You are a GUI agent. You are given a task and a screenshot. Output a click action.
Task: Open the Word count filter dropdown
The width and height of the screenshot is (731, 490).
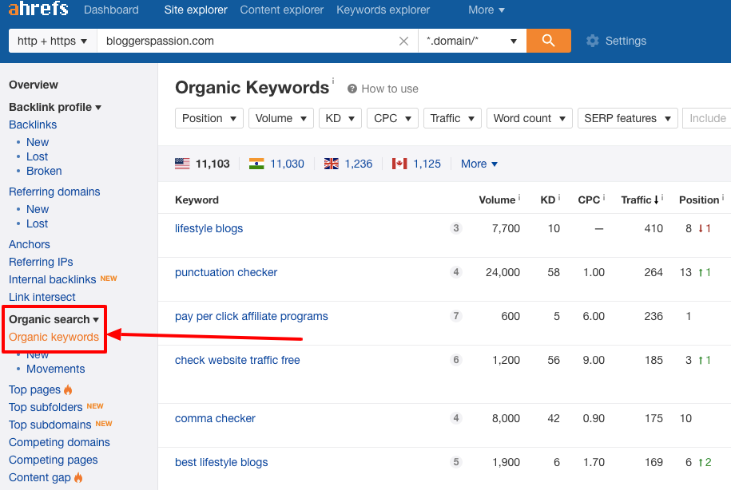pyautogui.click(x=529, y=118)
